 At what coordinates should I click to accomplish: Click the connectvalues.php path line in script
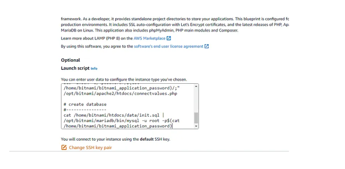tap(120, 93)
